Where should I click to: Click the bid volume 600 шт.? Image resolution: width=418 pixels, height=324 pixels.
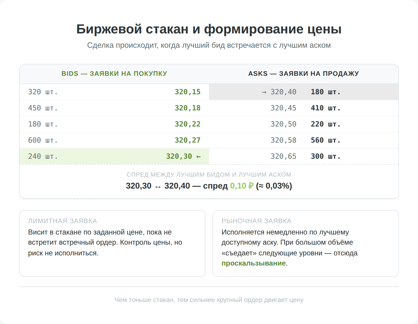click(x=43, y=140)
